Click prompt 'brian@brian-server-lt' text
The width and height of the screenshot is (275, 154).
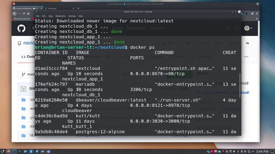click(x=64, y=47)
